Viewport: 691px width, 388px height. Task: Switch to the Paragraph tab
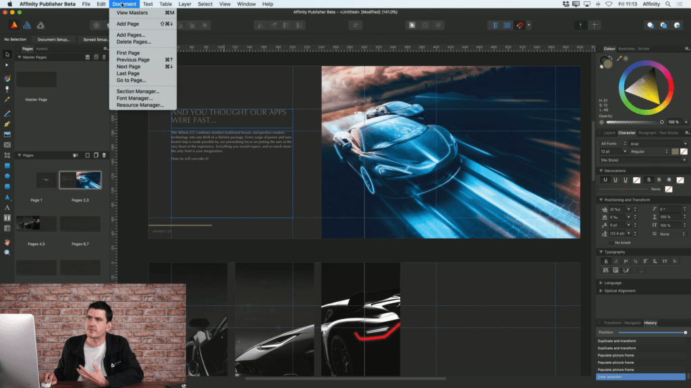tap(647, 133)
